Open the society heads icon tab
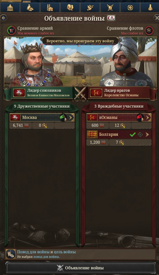159x275 pixels. coord(70,8)
